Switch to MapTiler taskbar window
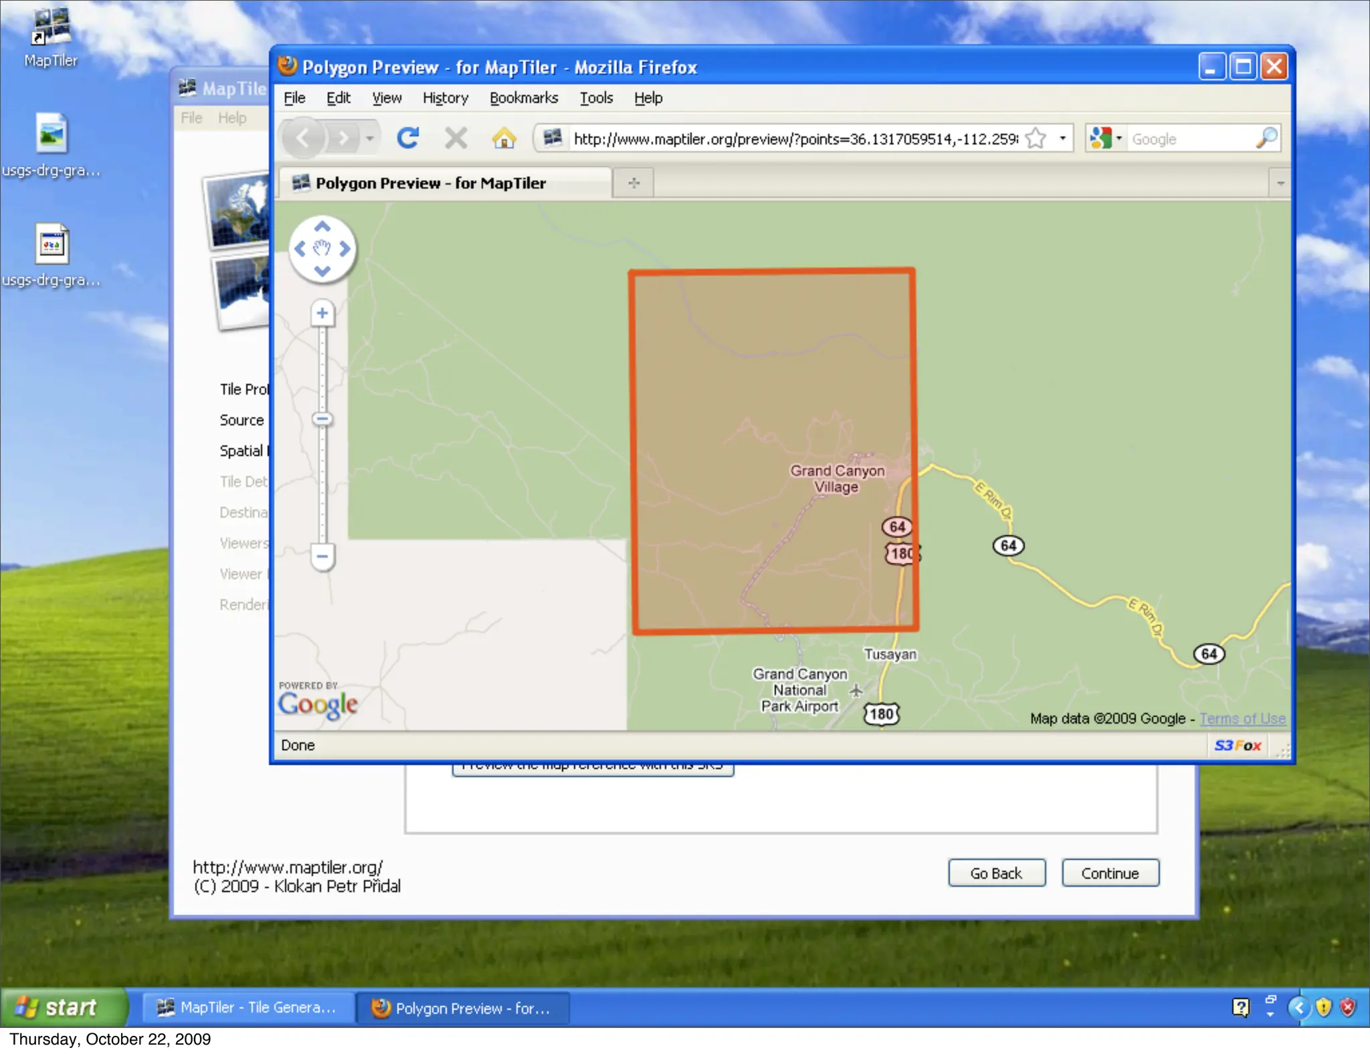The image size is (1370, 1054). pos(248,1007)
